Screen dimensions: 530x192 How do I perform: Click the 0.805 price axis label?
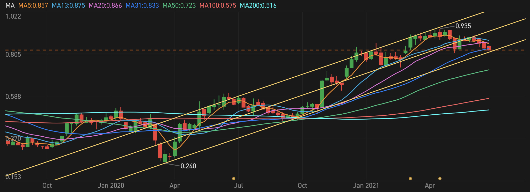coord(13,55)
